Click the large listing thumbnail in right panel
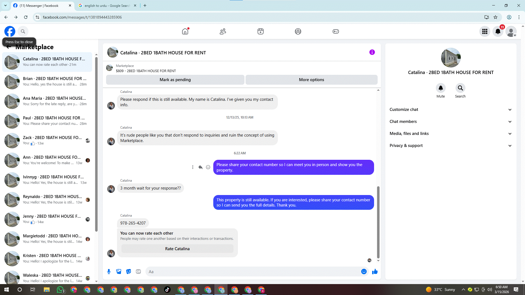 pos(451,58)
